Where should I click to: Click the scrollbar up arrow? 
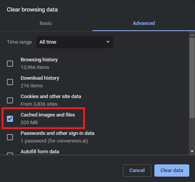tap(192, 35)
